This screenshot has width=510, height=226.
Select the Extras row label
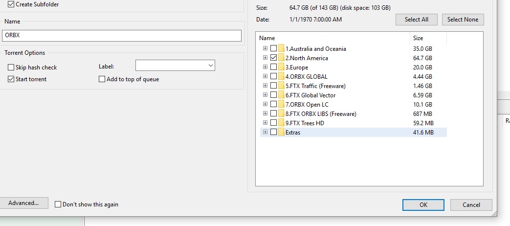(x=293, y=133)
